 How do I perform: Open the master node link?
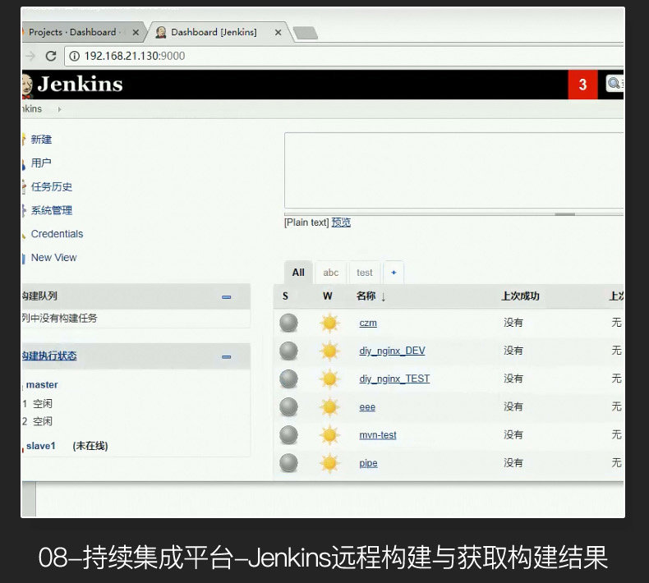[x=42, y=385]
